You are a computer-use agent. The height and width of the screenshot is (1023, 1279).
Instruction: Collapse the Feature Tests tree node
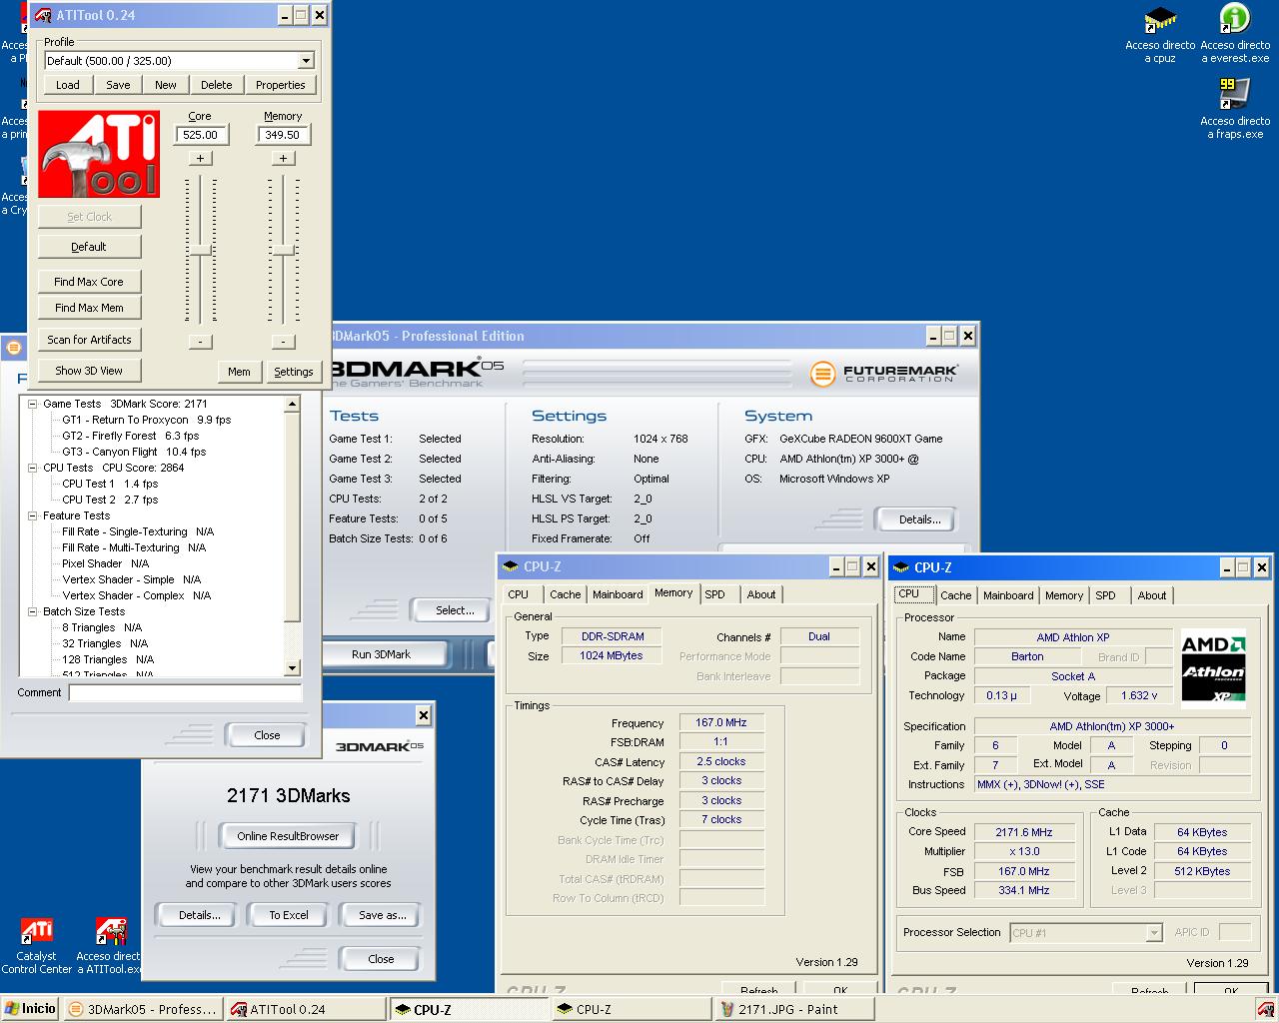(x=32, y=515)
